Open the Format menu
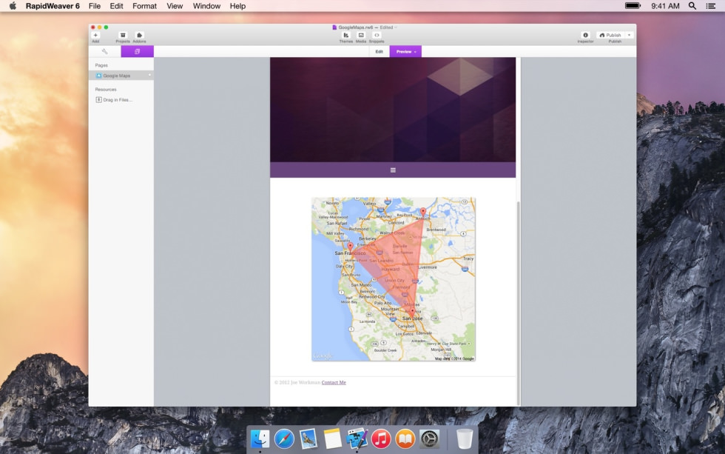725x454 pixels. (x=145, y=6)
